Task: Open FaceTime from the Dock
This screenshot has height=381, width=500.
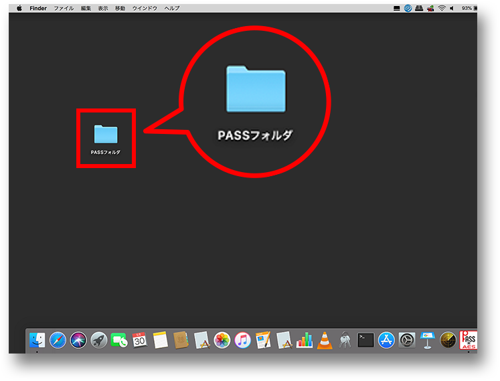Action: tap(119, 340)
